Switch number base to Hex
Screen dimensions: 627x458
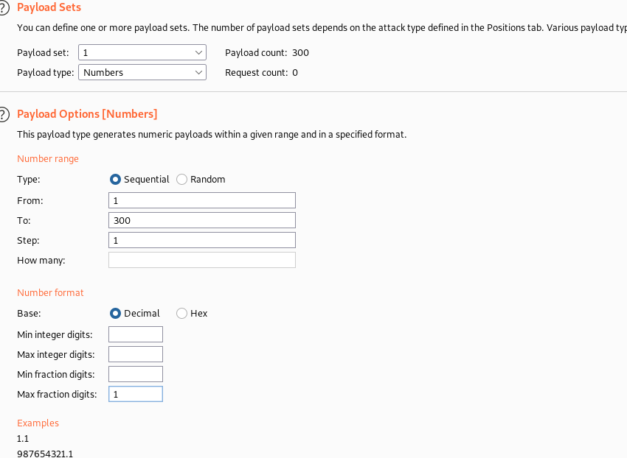point(181,313)
